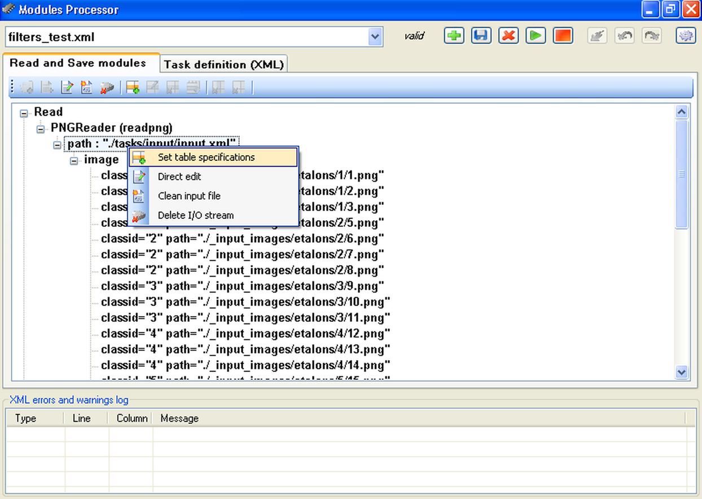Select the path ./tasks/input/input.xml item
Screen dimensions: 702x499
pyautogui.click(x=151, y=143)
